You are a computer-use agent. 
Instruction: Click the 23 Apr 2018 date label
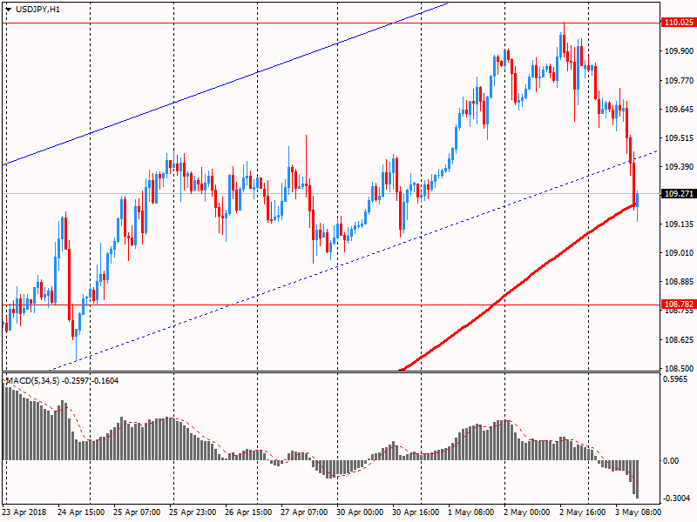pyautogui.click(x=24, y=512)
